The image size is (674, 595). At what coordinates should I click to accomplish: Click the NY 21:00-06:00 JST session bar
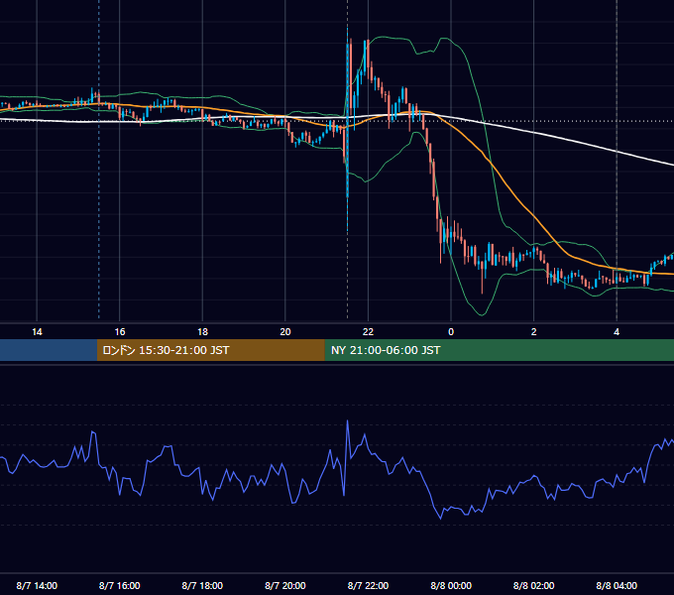pos(499,350)
